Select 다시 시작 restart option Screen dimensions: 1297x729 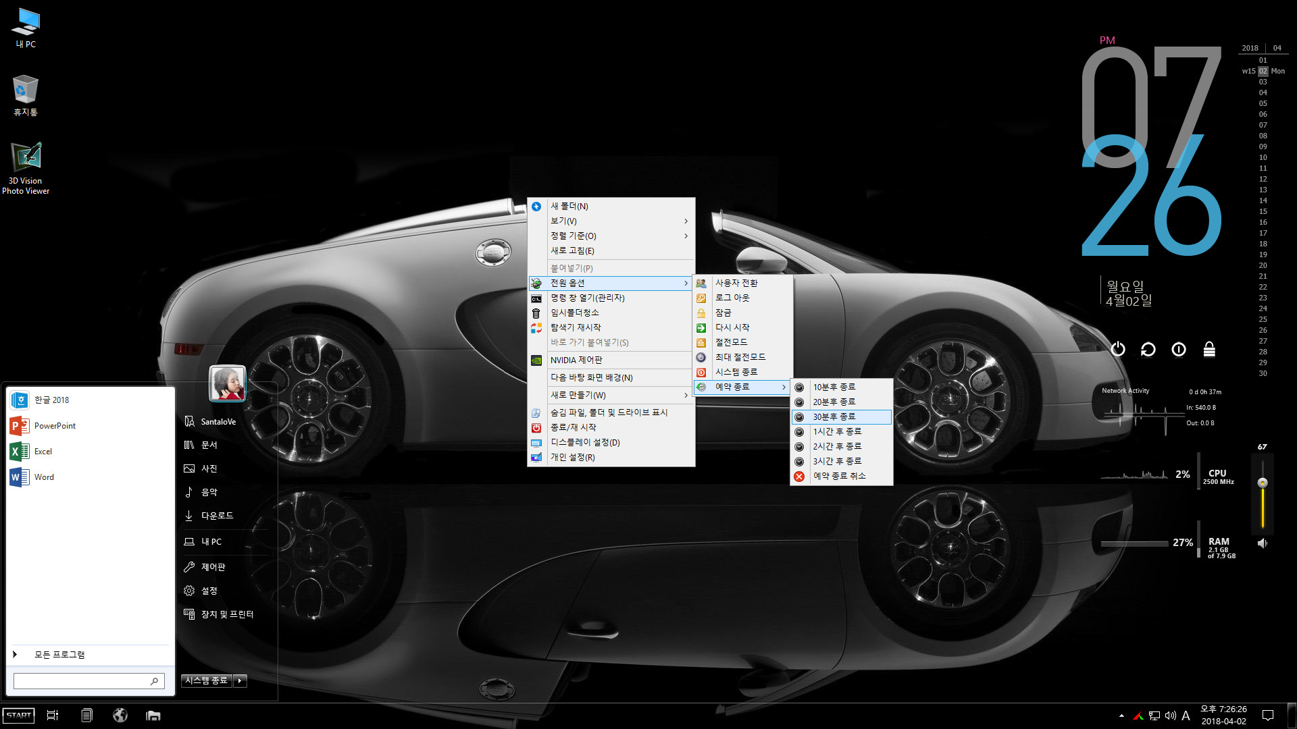click(743, 328)
